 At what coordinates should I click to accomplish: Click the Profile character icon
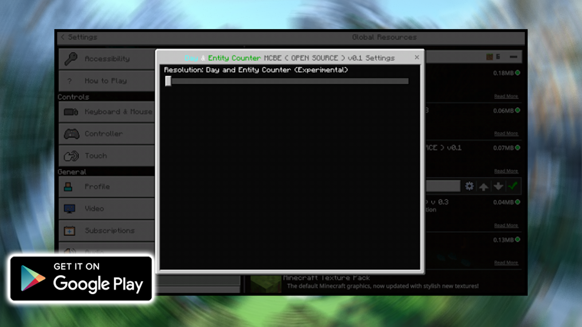[x=68, y=187]
